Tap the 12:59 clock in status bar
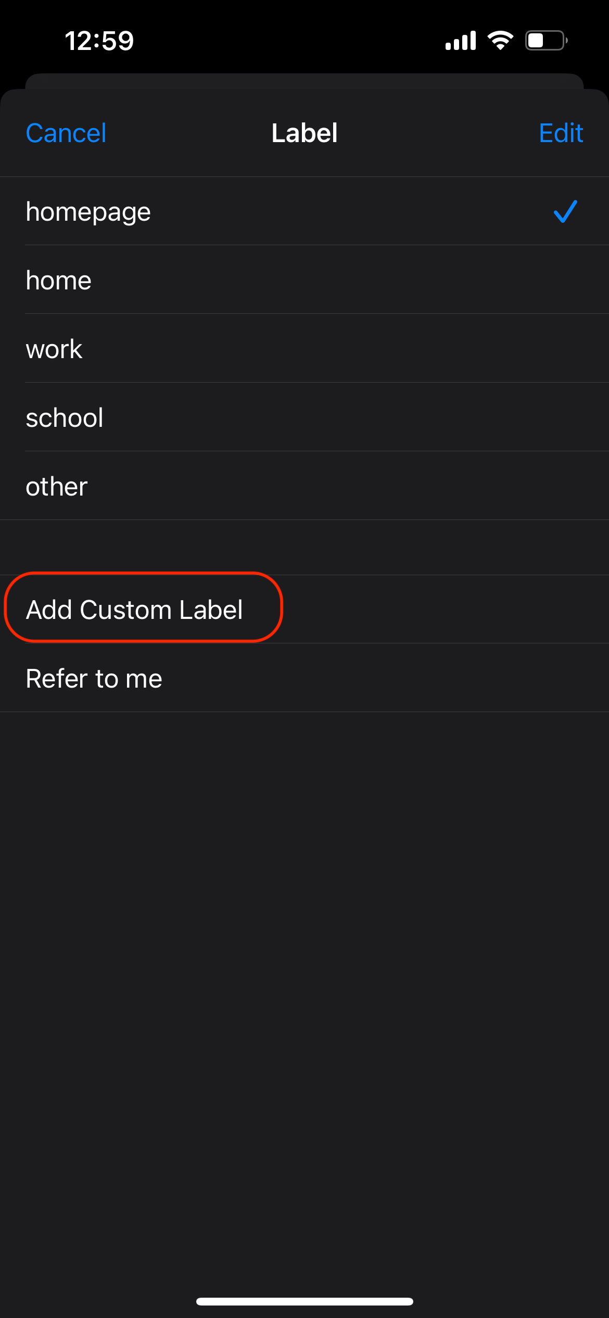Viewport: 609px width, 1318px height. pos(99,41)
